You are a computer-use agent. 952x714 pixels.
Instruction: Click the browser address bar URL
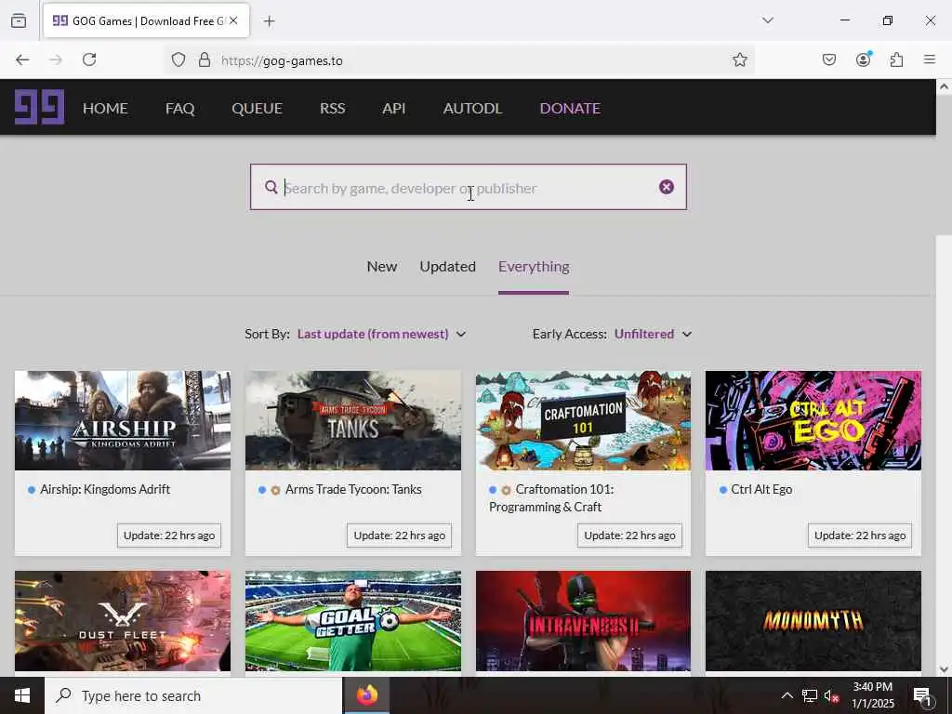click(282, 60)
